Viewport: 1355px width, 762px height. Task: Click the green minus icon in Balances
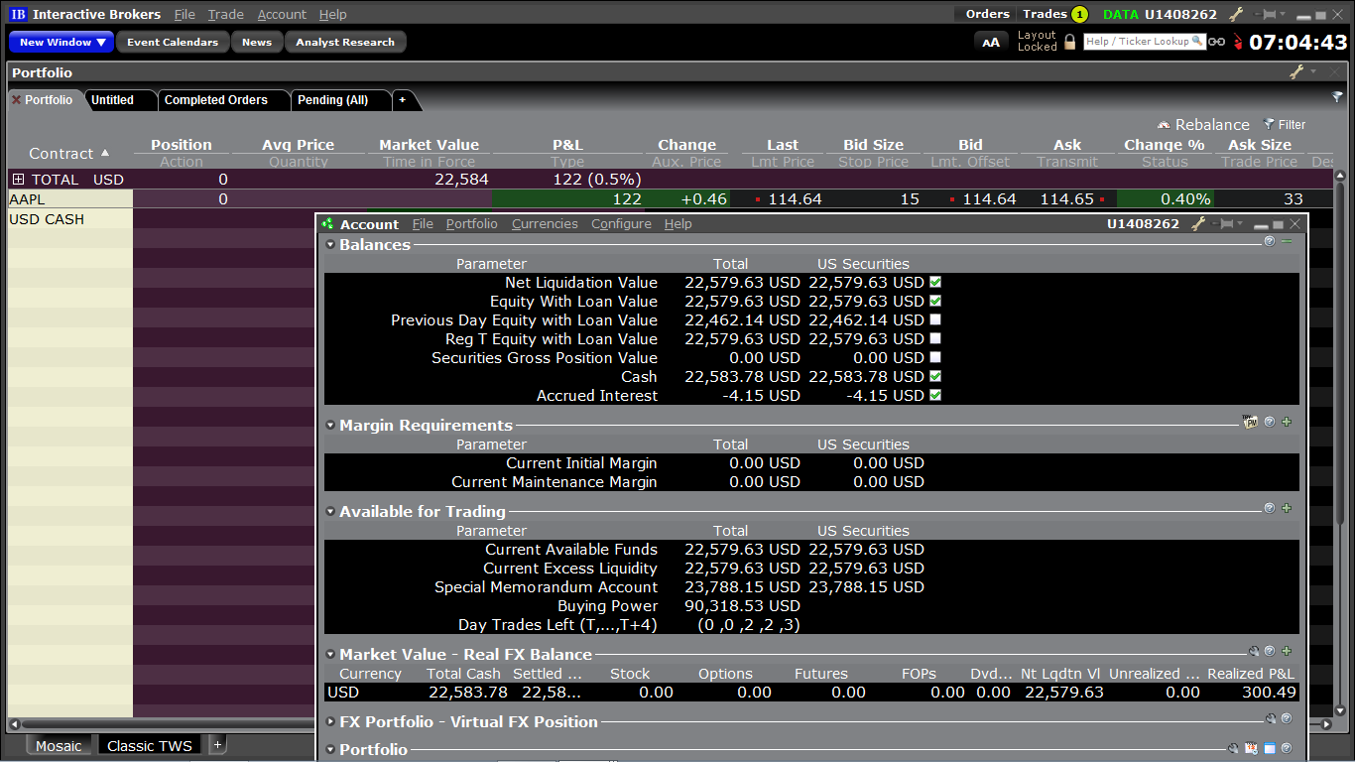[x=1287, y=241]
